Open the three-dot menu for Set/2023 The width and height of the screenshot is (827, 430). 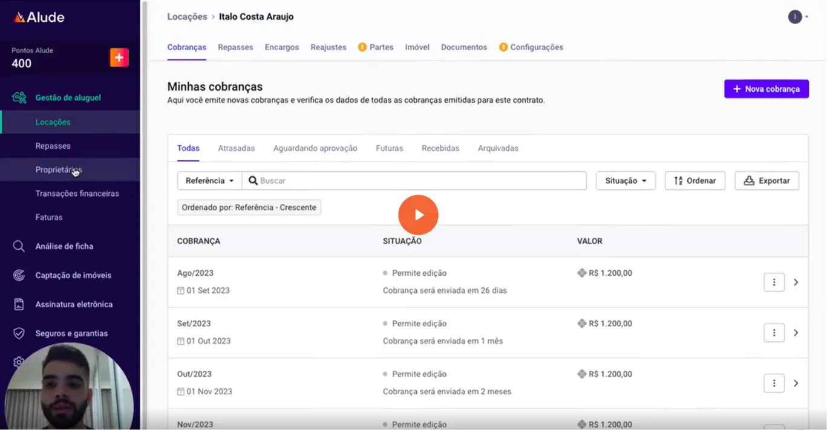pos(774,333)
